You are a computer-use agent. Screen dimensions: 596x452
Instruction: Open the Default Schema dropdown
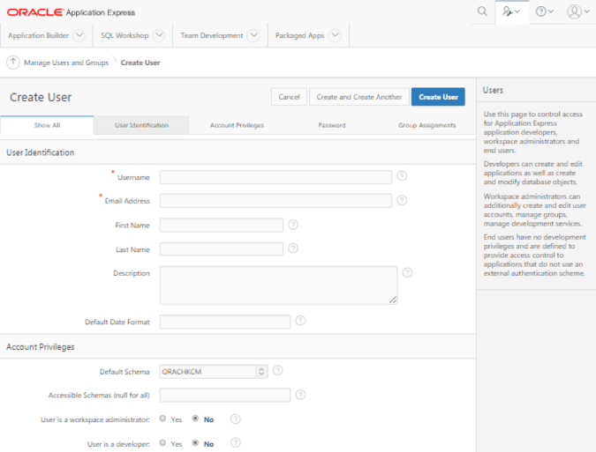[214, 372]
